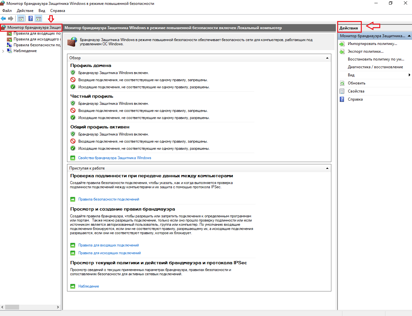Click the icon beside Правила безопасности по

point(9,45)
